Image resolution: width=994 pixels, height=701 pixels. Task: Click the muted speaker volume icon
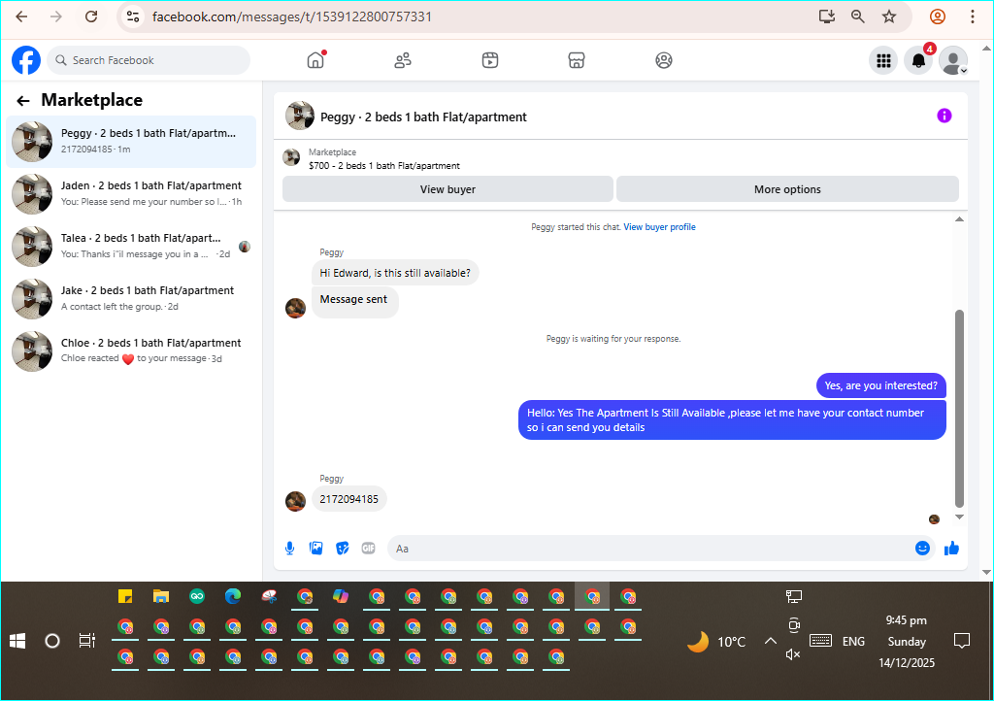click(x=793, y=654)
